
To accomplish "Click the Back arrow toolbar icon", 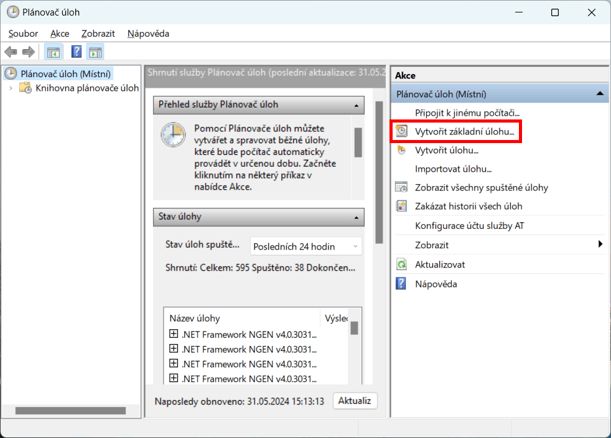I will [11, 52].
